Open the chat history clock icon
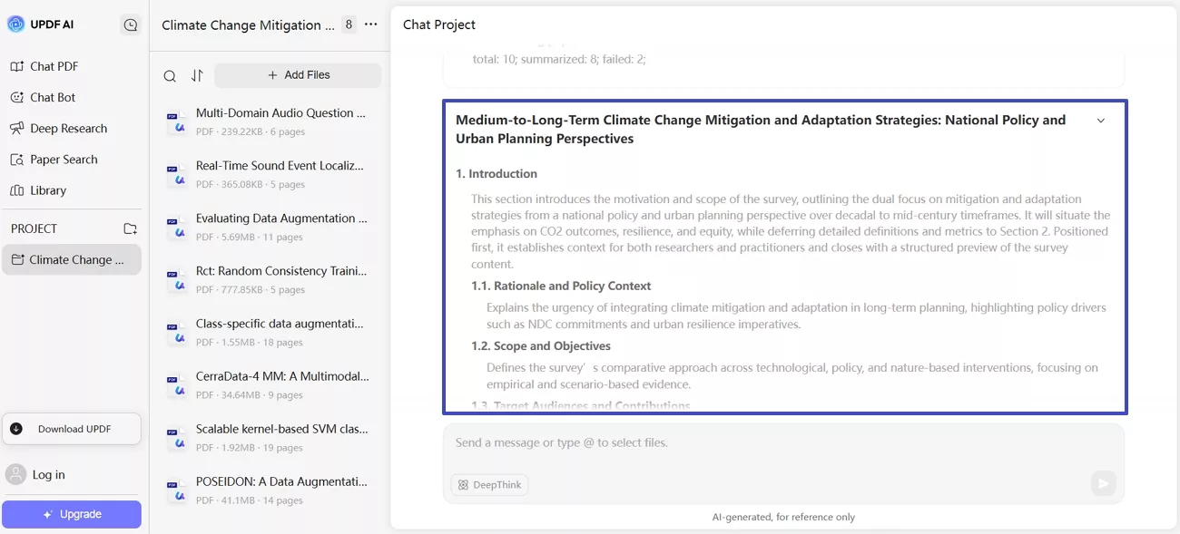This screenshot has height=534, width=1180. pyautogui.click(x=131, y=25)
